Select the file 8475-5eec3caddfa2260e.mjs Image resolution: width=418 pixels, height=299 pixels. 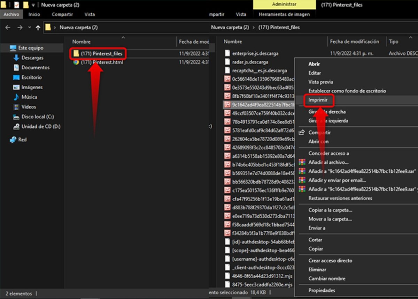tap(262, 285)
